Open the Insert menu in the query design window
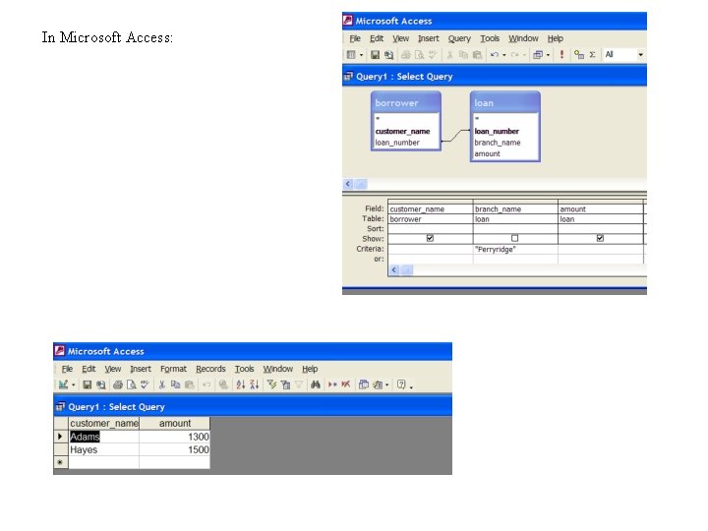 coord(428,38)
